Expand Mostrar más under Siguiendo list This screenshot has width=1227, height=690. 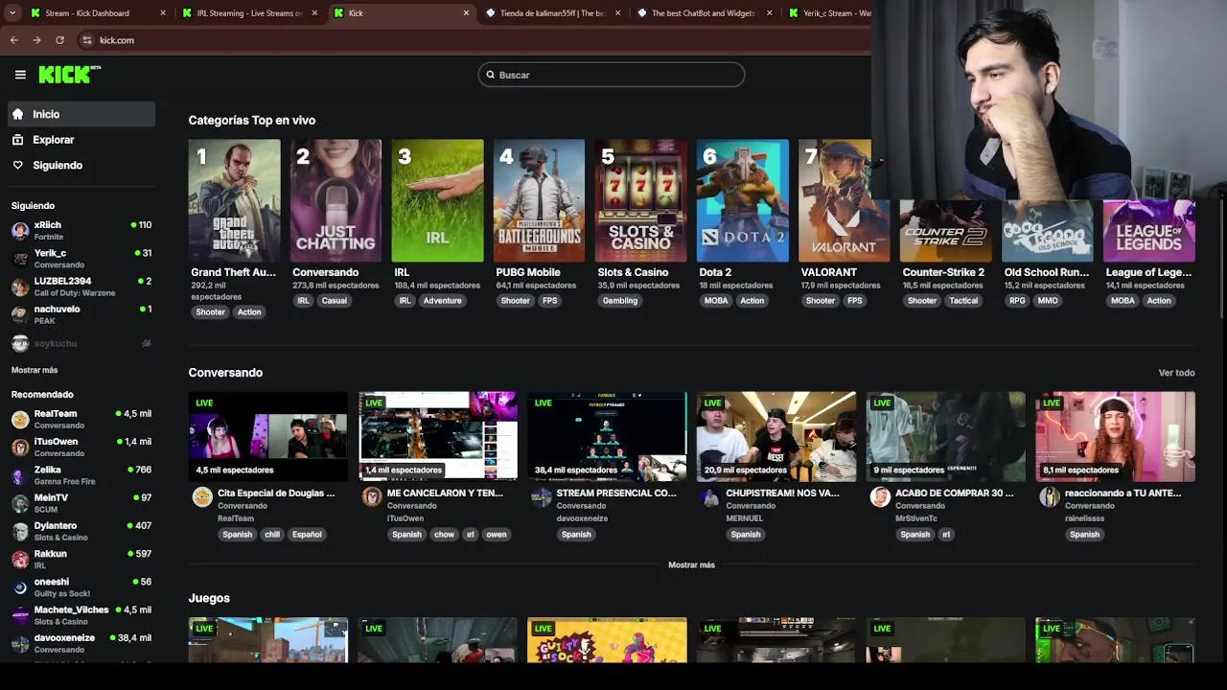coord(35,370)
